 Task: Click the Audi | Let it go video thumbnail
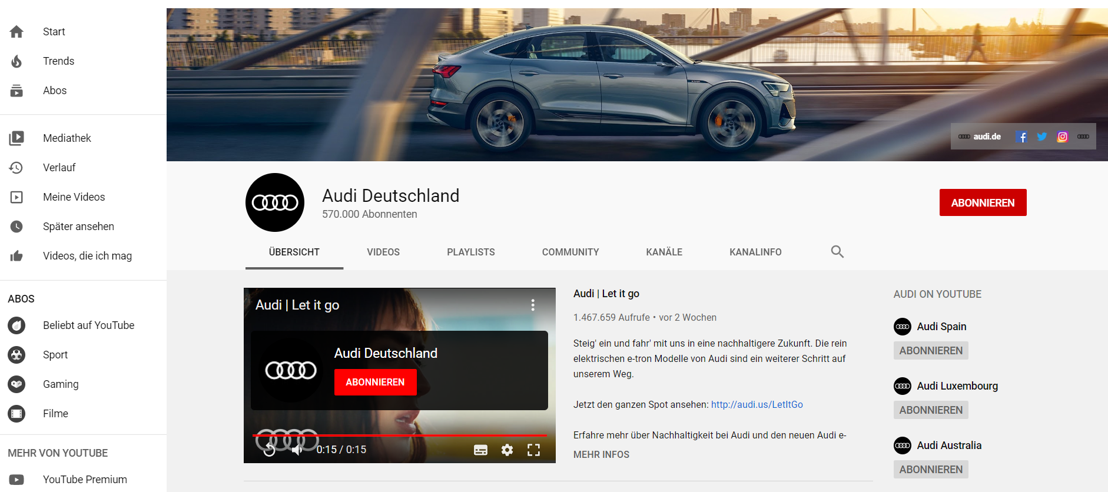pos(400,375)
